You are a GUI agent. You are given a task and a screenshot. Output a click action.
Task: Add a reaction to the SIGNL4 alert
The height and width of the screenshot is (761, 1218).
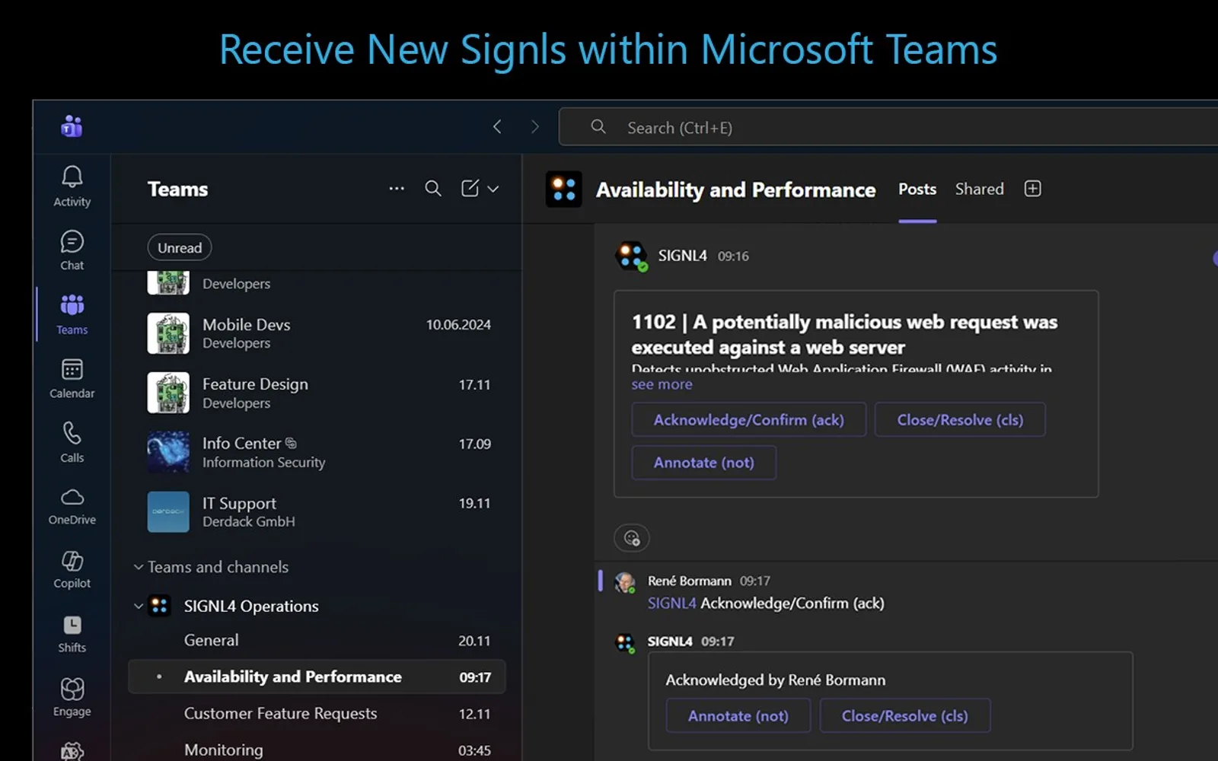pos(632,538)
